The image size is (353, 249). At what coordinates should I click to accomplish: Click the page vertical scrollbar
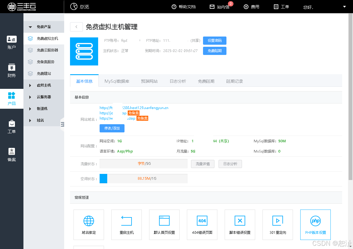tap(351, 96)
